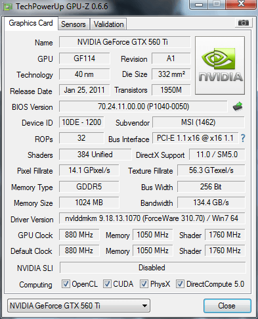Click the BIOS save chip icon

[238, 107]
